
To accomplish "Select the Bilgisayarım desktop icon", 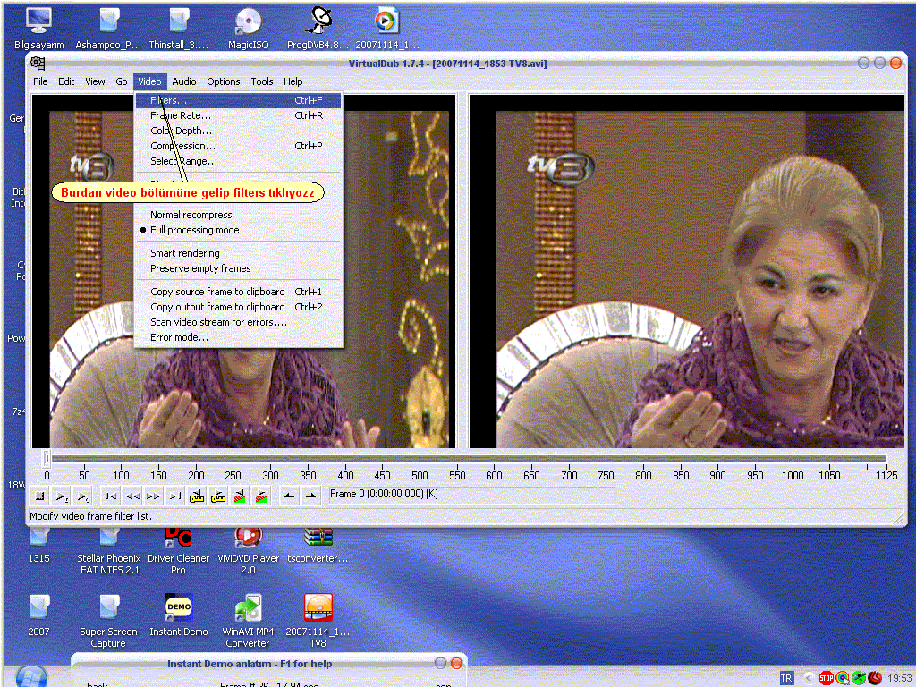I will click(x=39, y=28).
